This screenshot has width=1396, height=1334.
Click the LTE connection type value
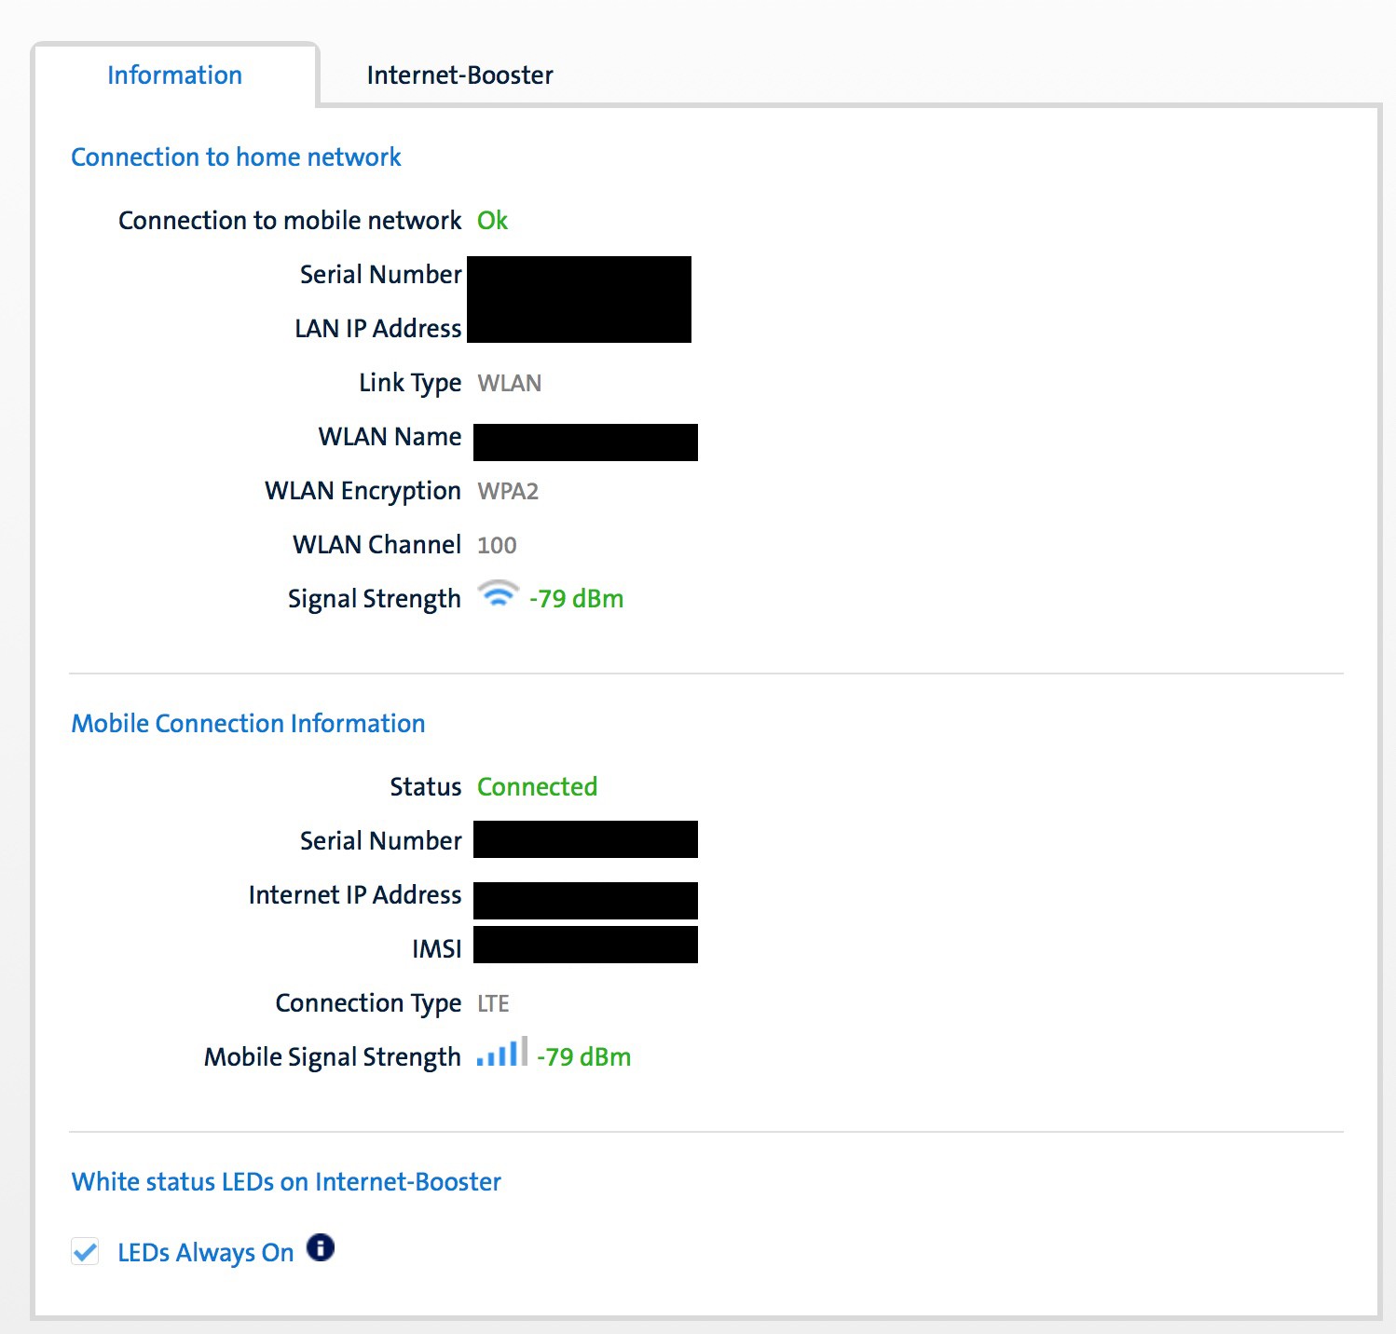pyautogui.click(x=493, y=1003)
